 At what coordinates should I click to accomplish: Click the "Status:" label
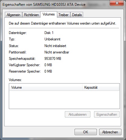[14, 46]
